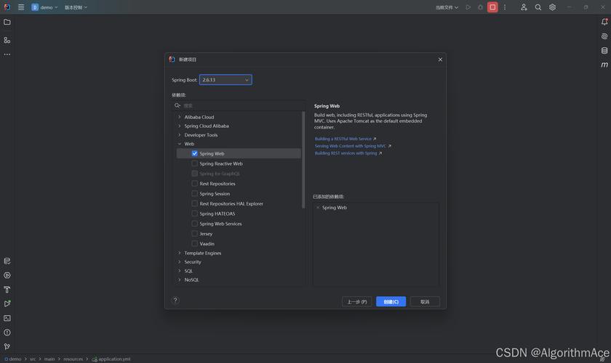This screenshot has width=611, height=363.
Task: Check the Spring Session checkbox
Action: coord(194,193)
